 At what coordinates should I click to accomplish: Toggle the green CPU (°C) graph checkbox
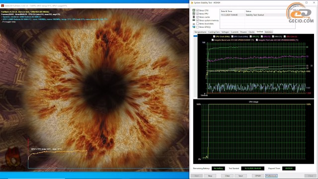[250, 36]
